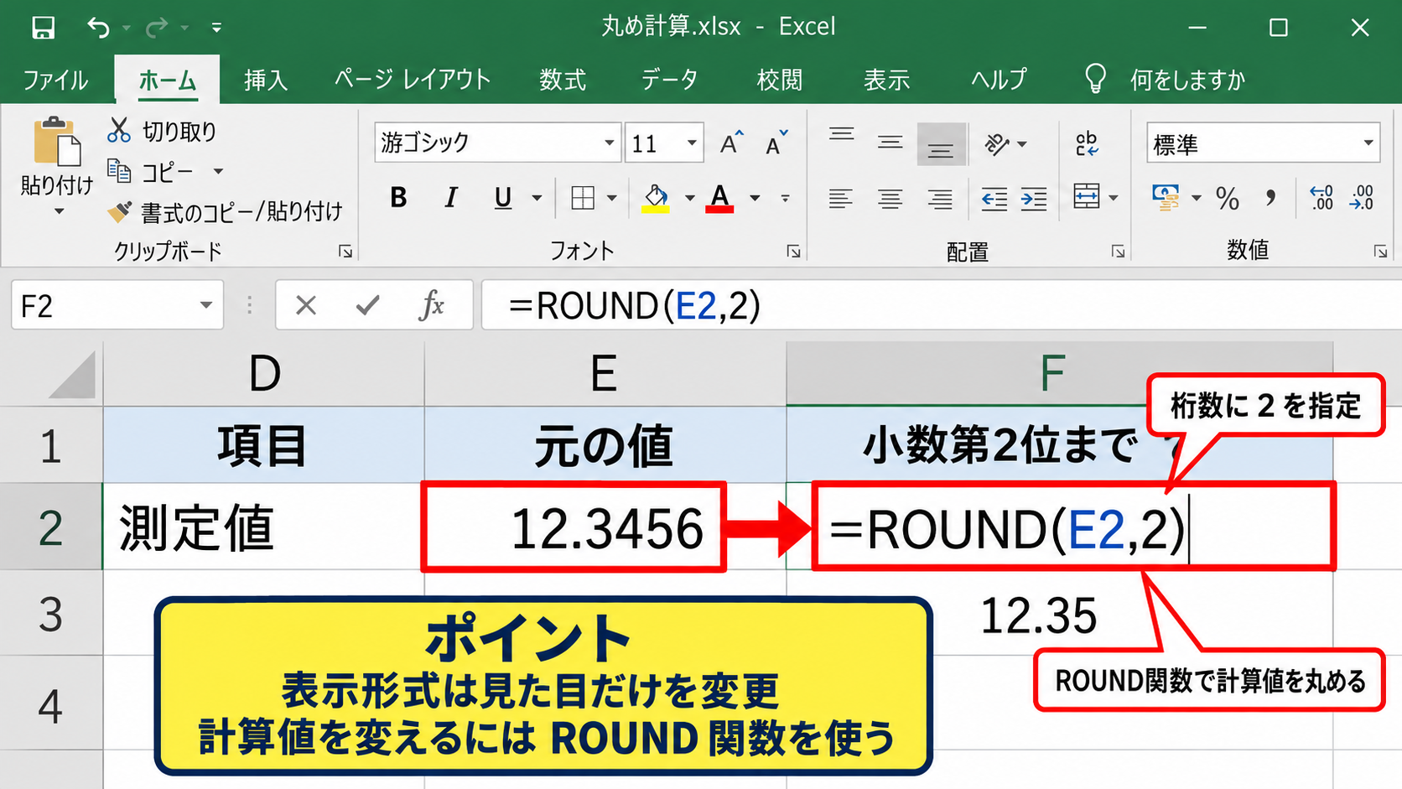1402x789 pixels.
Task: Toggle Wrap Text button
Action: pyautogui.click(x=1087, y=143)
